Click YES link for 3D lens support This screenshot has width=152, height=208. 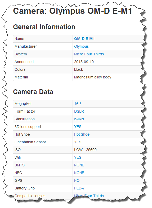coord(78,127)
